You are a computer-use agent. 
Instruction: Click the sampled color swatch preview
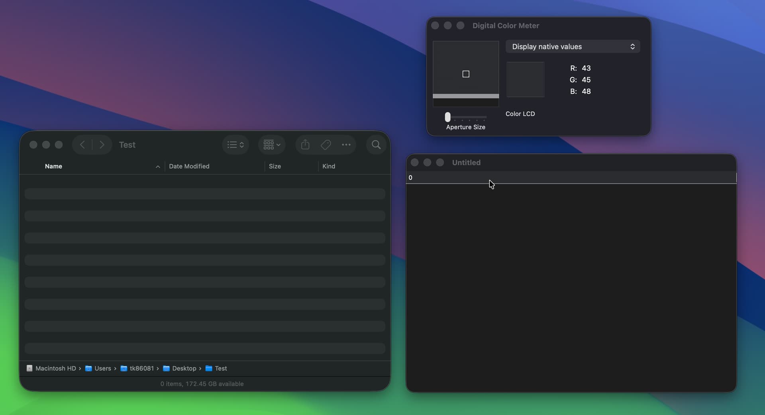coord(525,79)
